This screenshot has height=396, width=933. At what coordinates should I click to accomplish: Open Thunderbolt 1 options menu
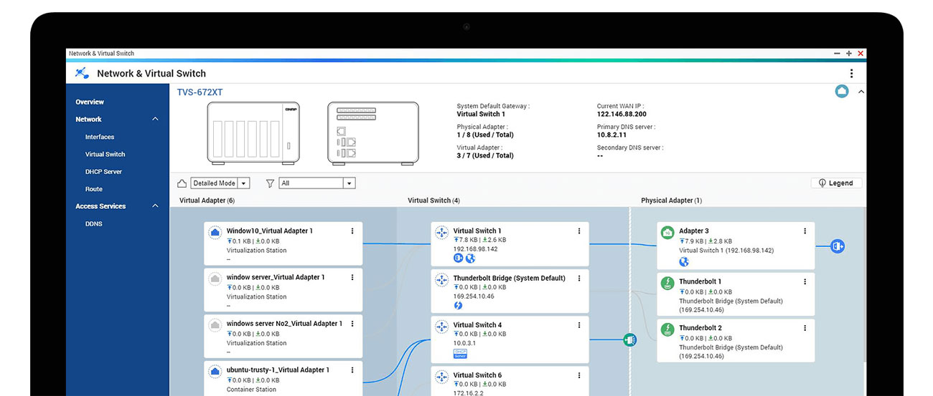click(x=805, y=281)
